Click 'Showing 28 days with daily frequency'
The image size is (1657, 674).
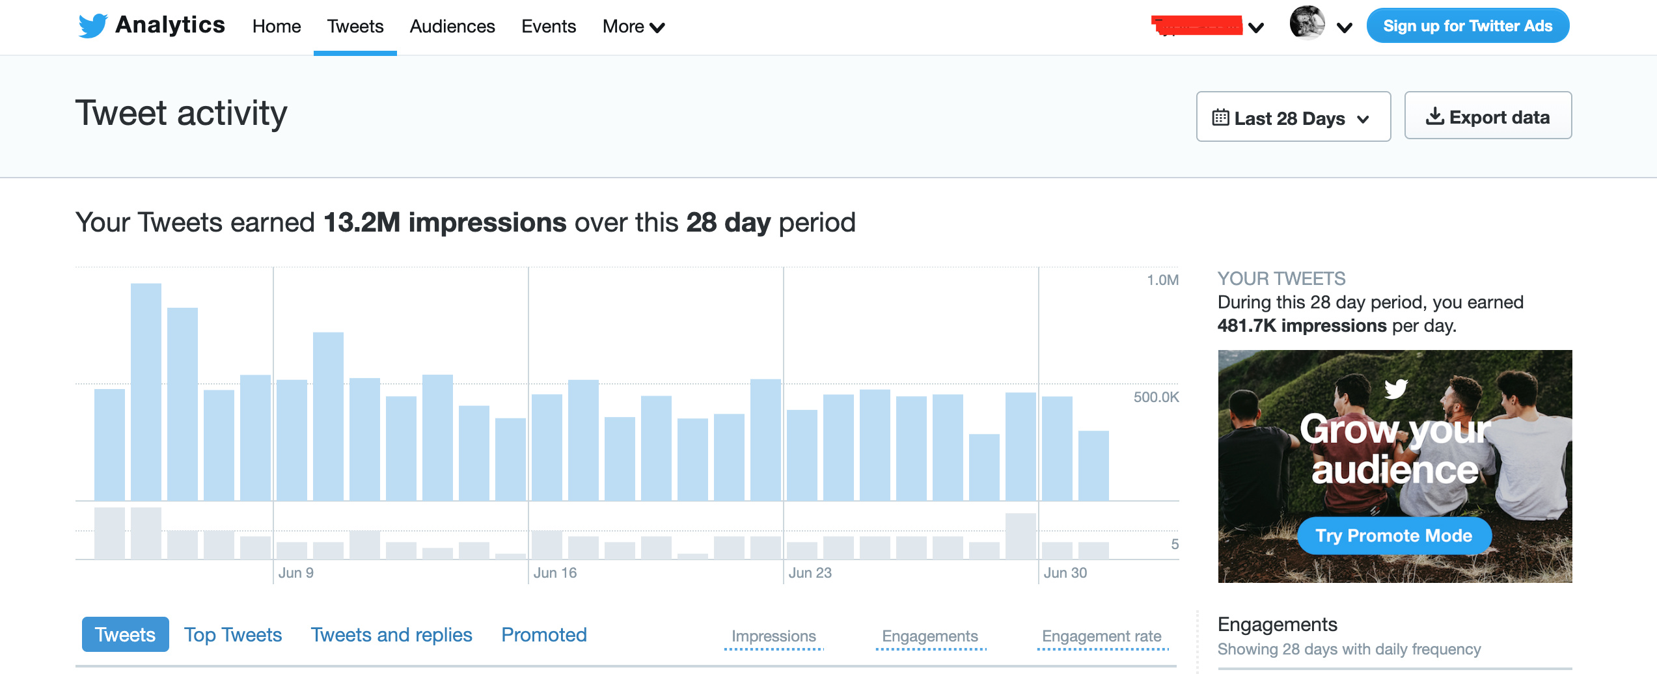point(1349,649)
